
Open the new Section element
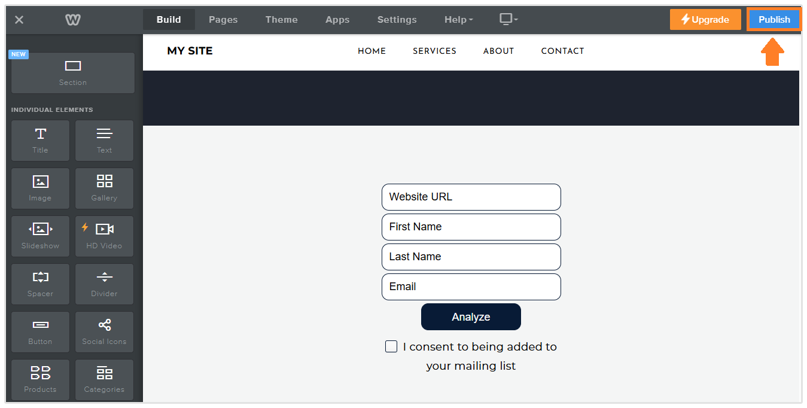(72, 73)
